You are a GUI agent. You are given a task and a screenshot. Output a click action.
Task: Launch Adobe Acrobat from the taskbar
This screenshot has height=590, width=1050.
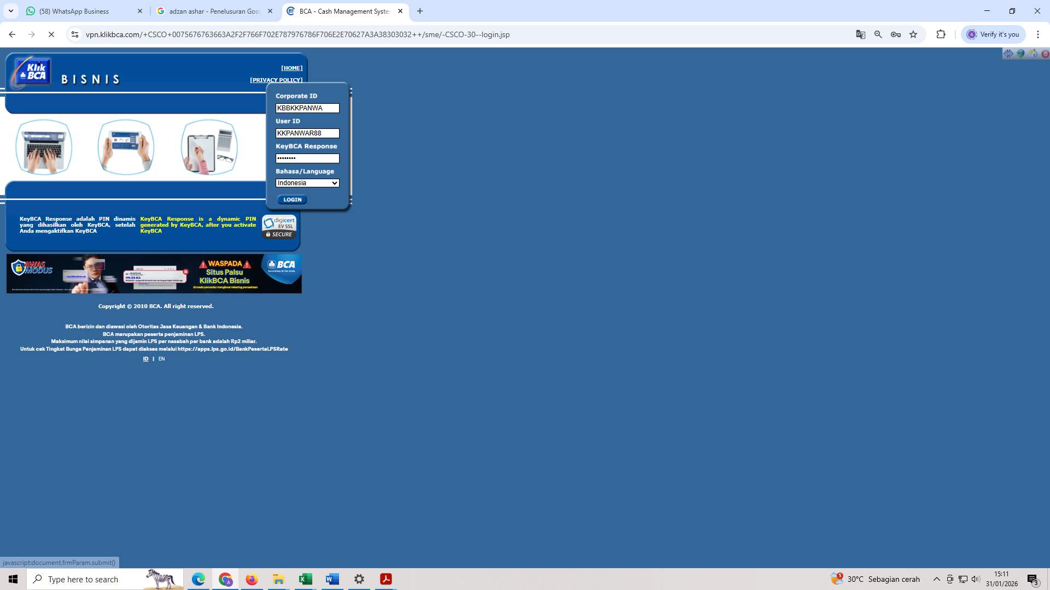[x=386, y=579]
